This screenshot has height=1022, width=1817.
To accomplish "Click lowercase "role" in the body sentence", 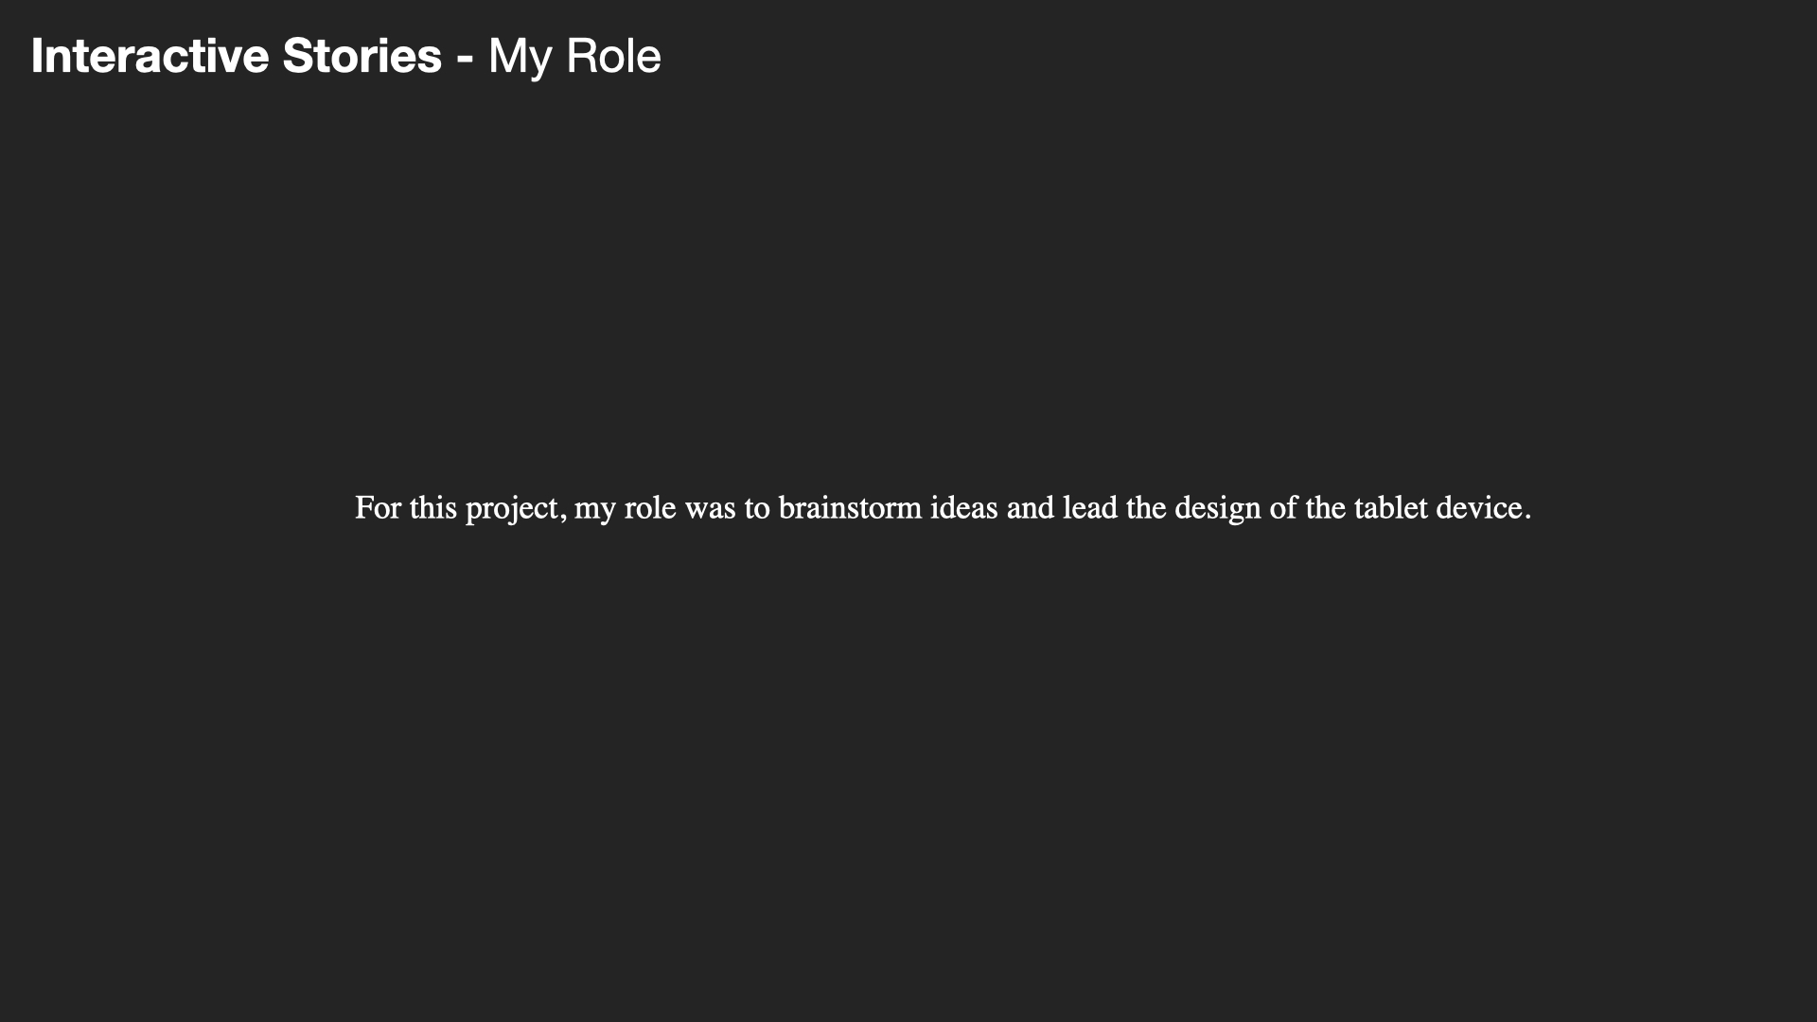I will (650, 508).
